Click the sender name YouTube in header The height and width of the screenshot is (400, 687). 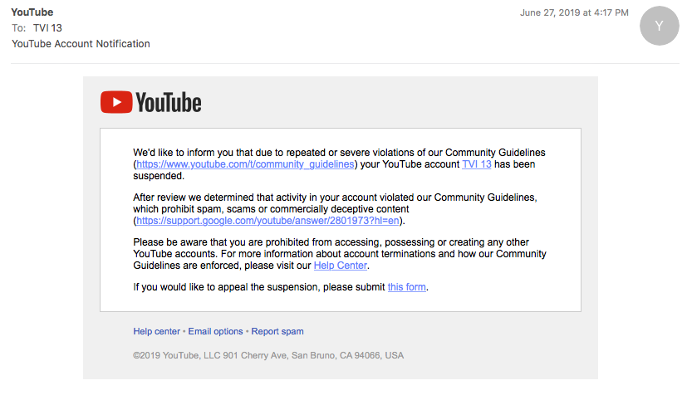point(32,12)
